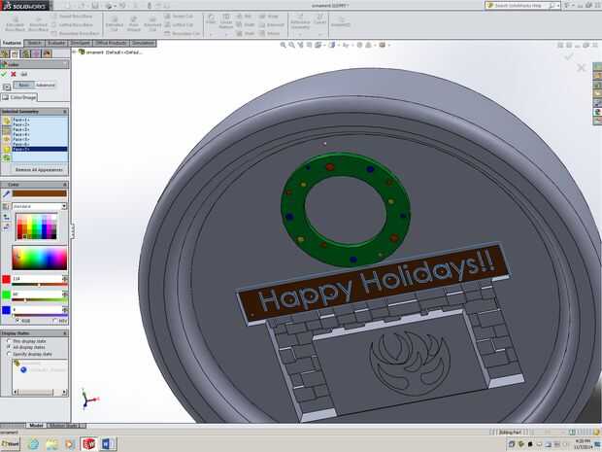Open the standard color swatch dropdown

coord(64,206)
